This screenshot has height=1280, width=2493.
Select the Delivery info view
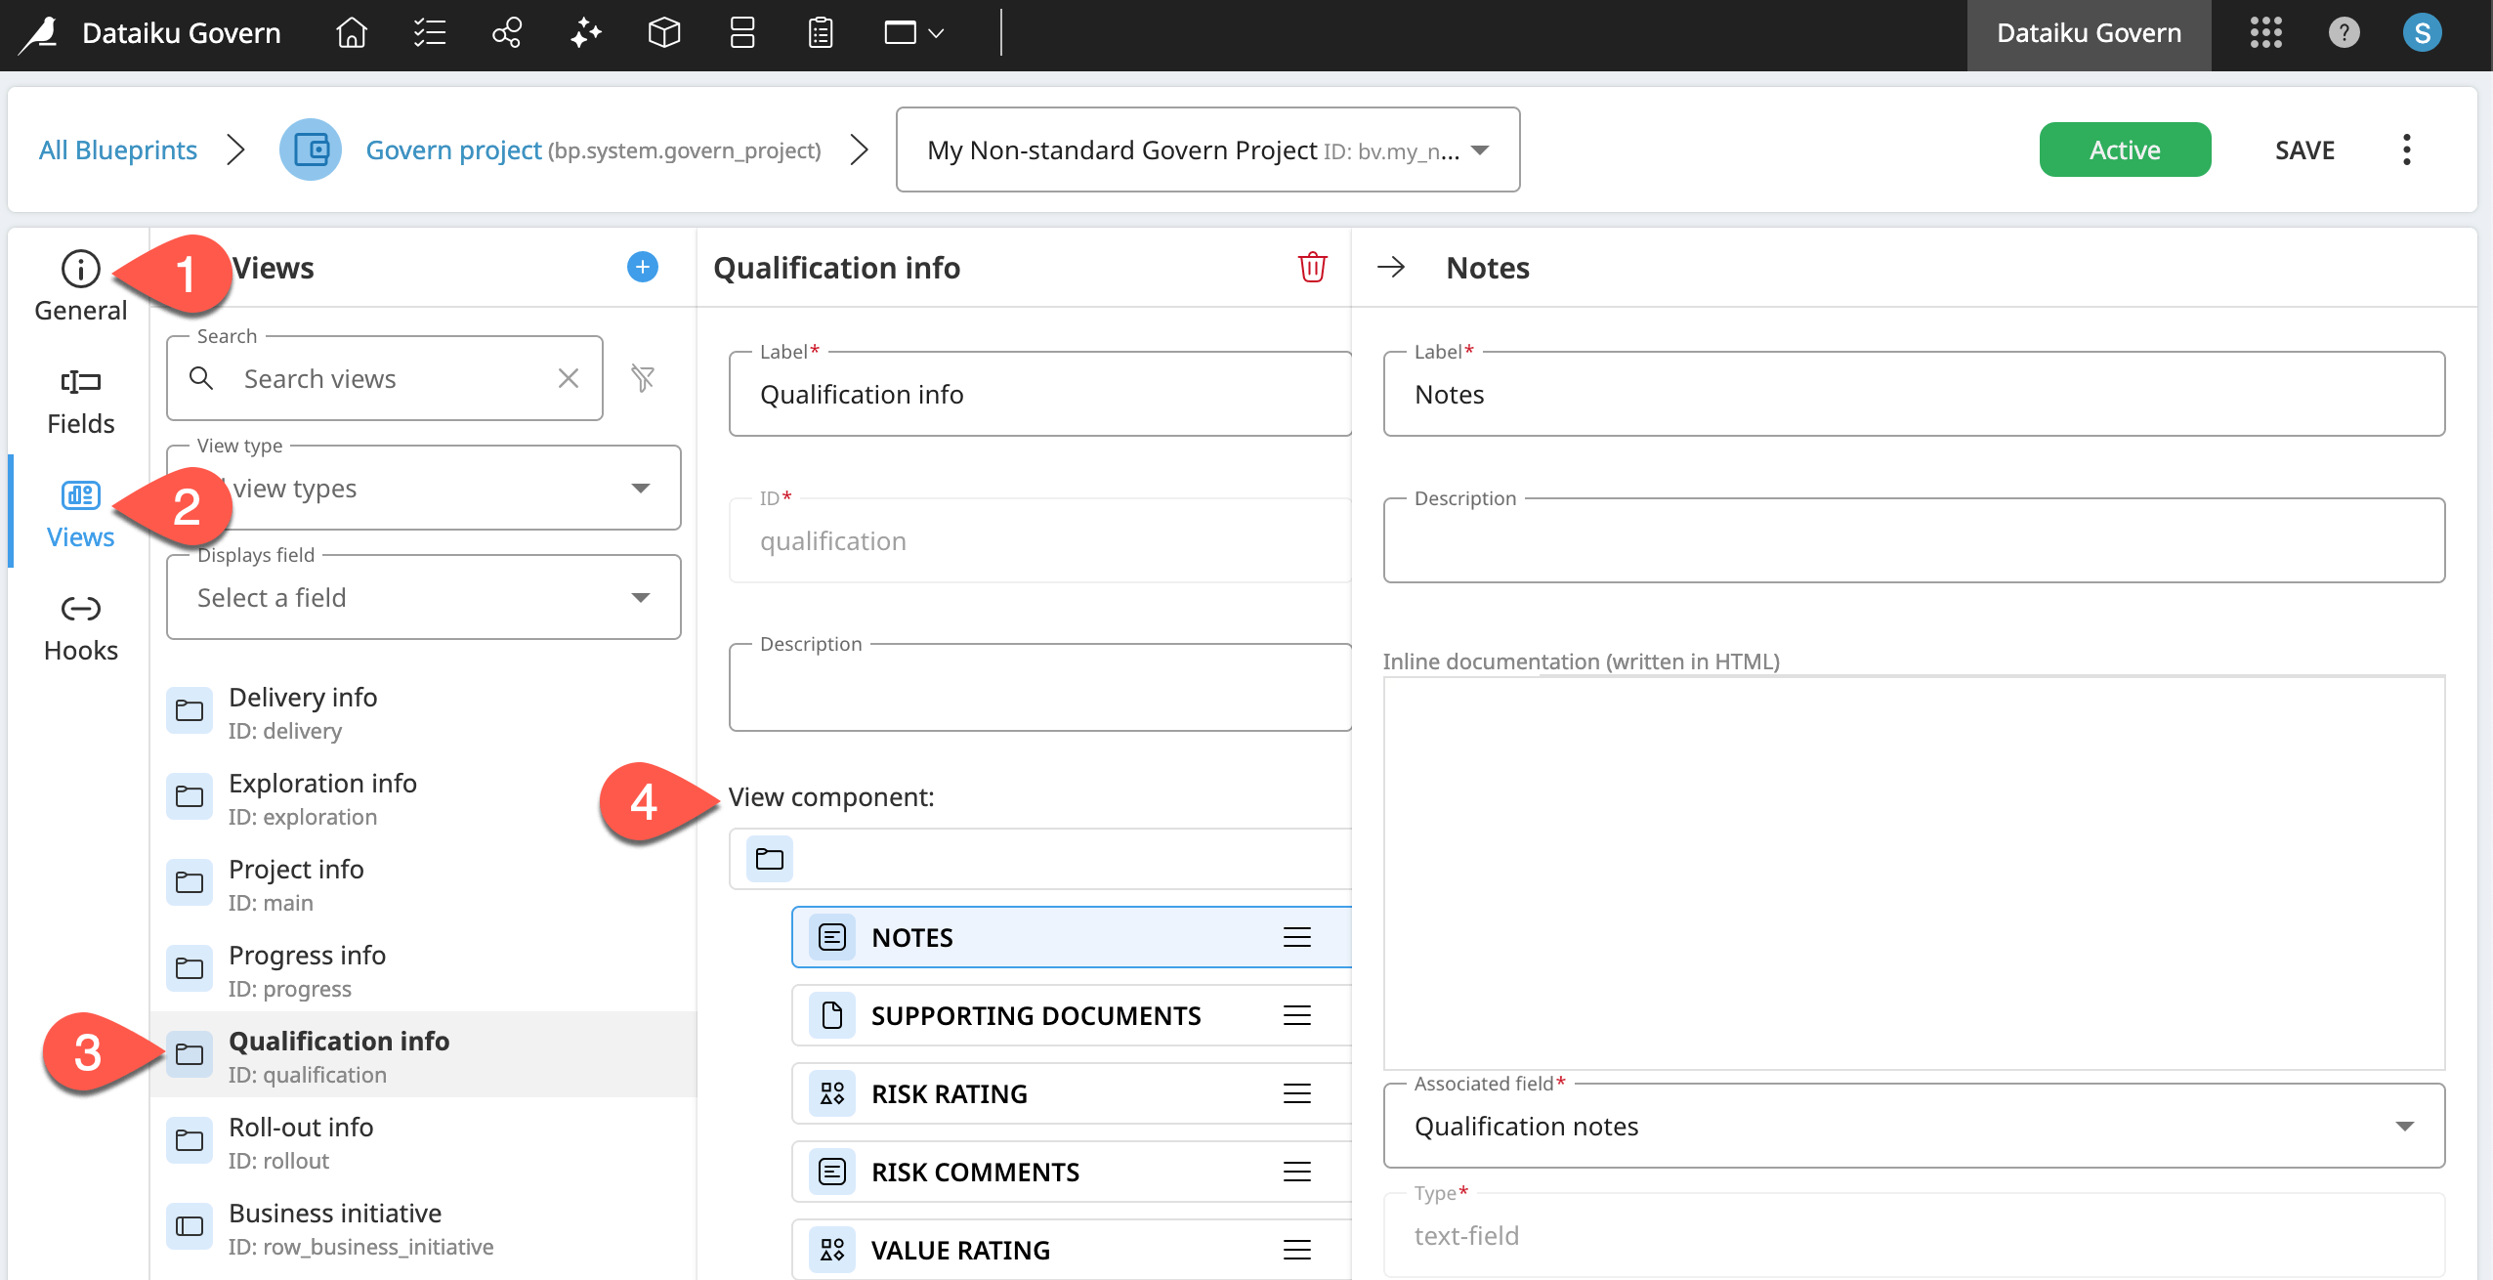pos(303,710)
